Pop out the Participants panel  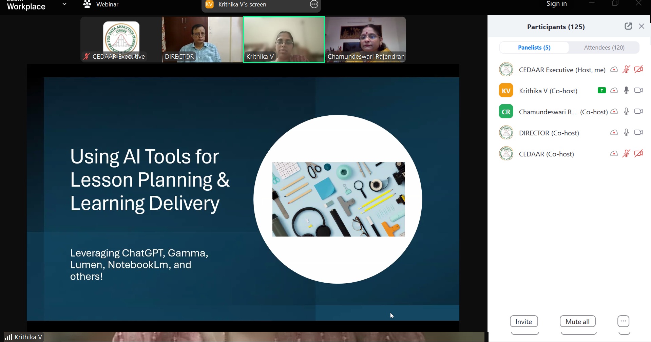tap(628, 26)
